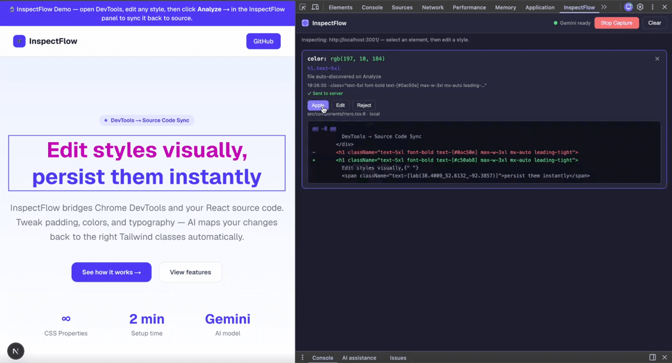Click the InspectFlow panel logo icon
The image size is (672, 363).
(x=305, y=23)
